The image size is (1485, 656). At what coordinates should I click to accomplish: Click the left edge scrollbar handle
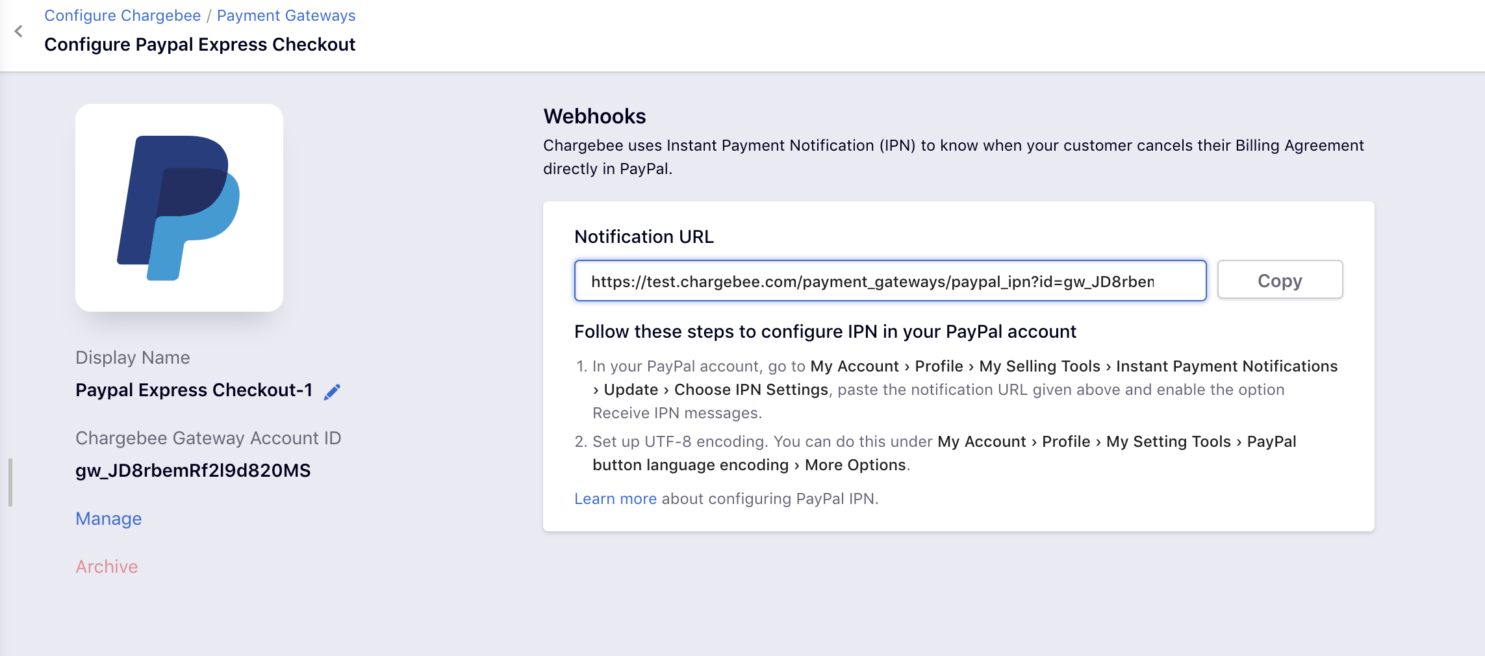10,482
